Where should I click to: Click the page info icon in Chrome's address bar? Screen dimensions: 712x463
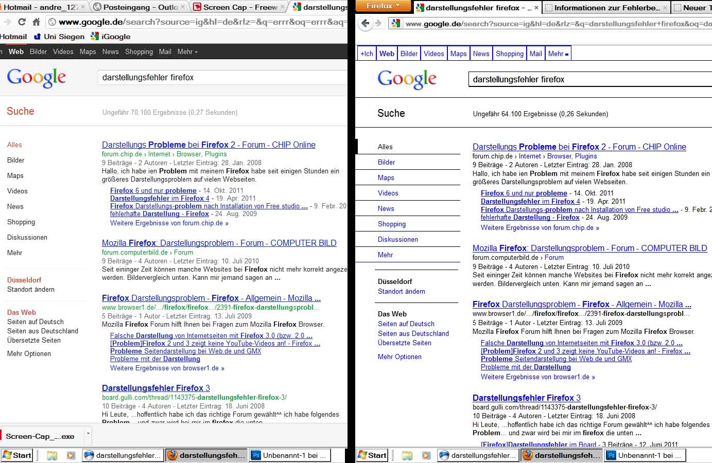pos(51,22)
